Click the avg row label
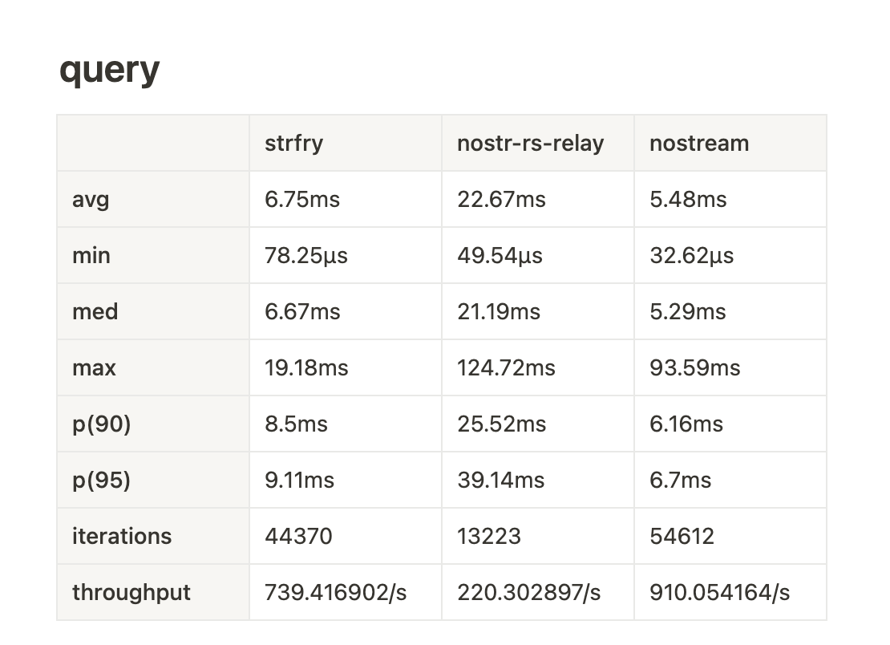Viewport: 890px width, 645px height. pyautogui.click(x=91, y=200)
